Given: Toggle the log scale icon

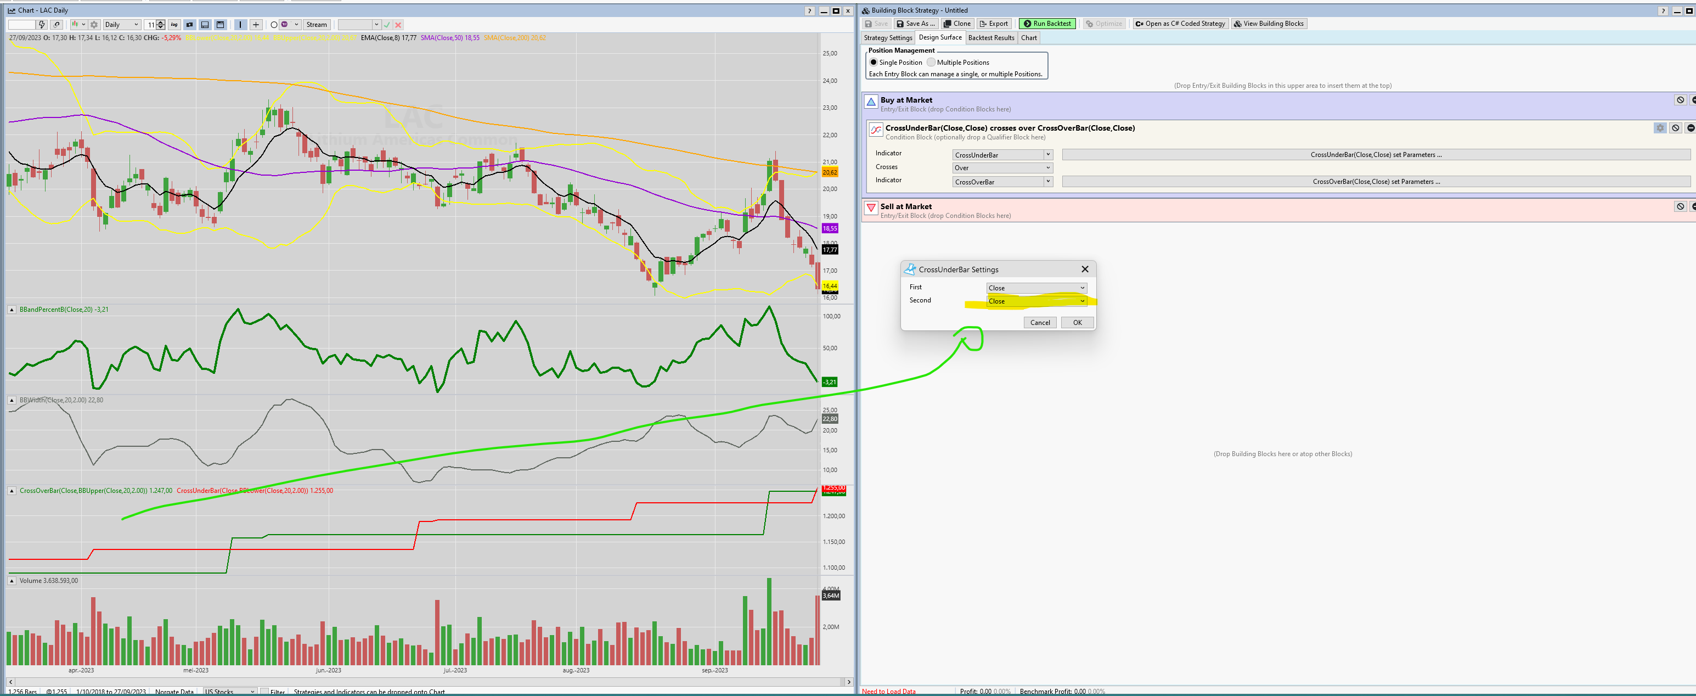Looking at the screenshot, I should click(174, 24).
